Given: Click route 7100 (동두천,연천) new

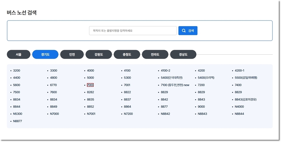Looking at the screenshot, I should (x=175, y=85).
